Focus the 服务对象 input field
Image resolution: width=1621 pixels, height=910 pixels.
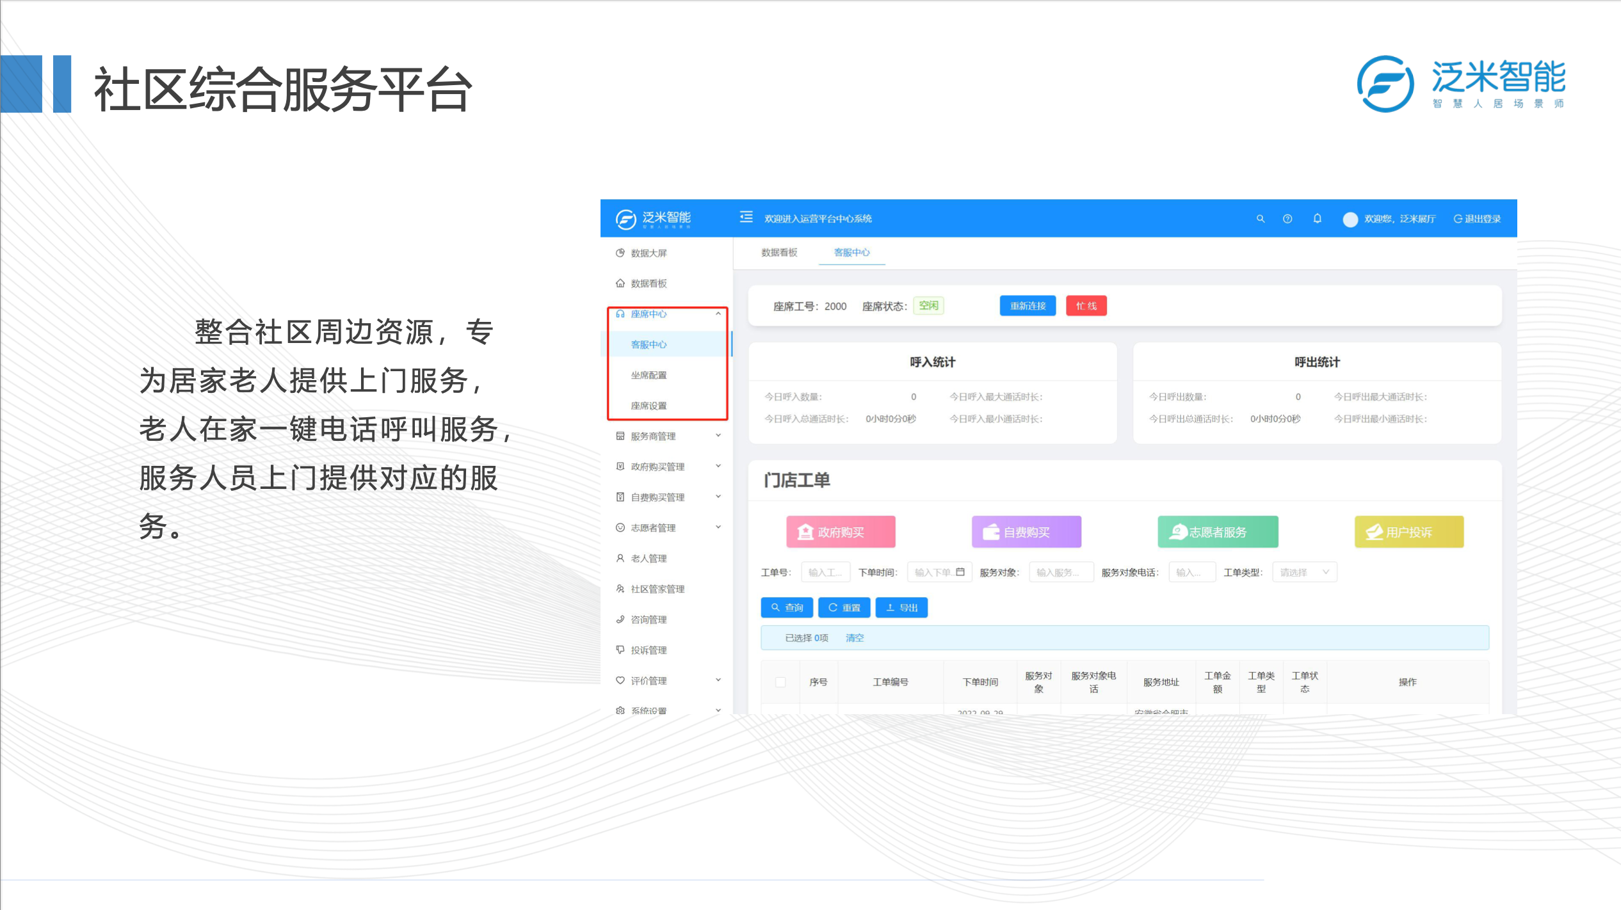(x=1061, y=572)
